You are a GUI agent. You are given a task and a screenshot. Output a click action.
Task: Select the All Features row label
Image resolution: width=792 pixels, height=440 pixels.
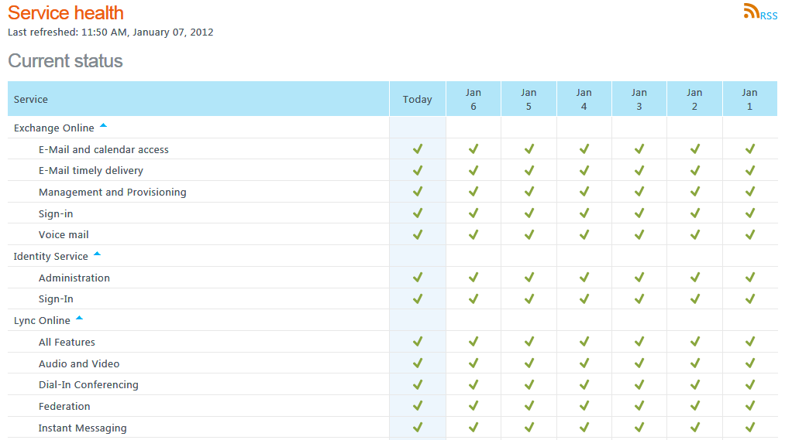pyautogui.click(x=67, y=343)
